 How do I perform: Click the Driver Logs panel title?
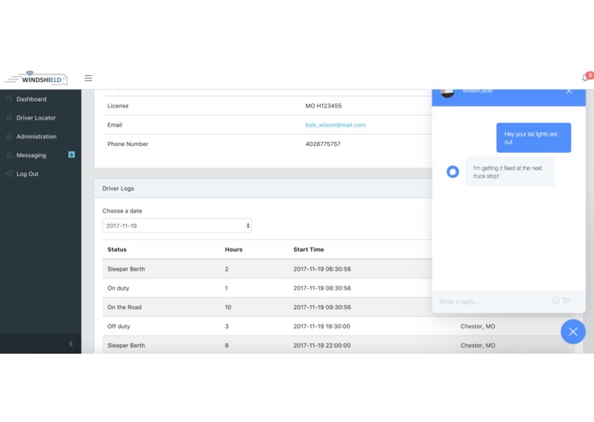(x=118, y=188)
